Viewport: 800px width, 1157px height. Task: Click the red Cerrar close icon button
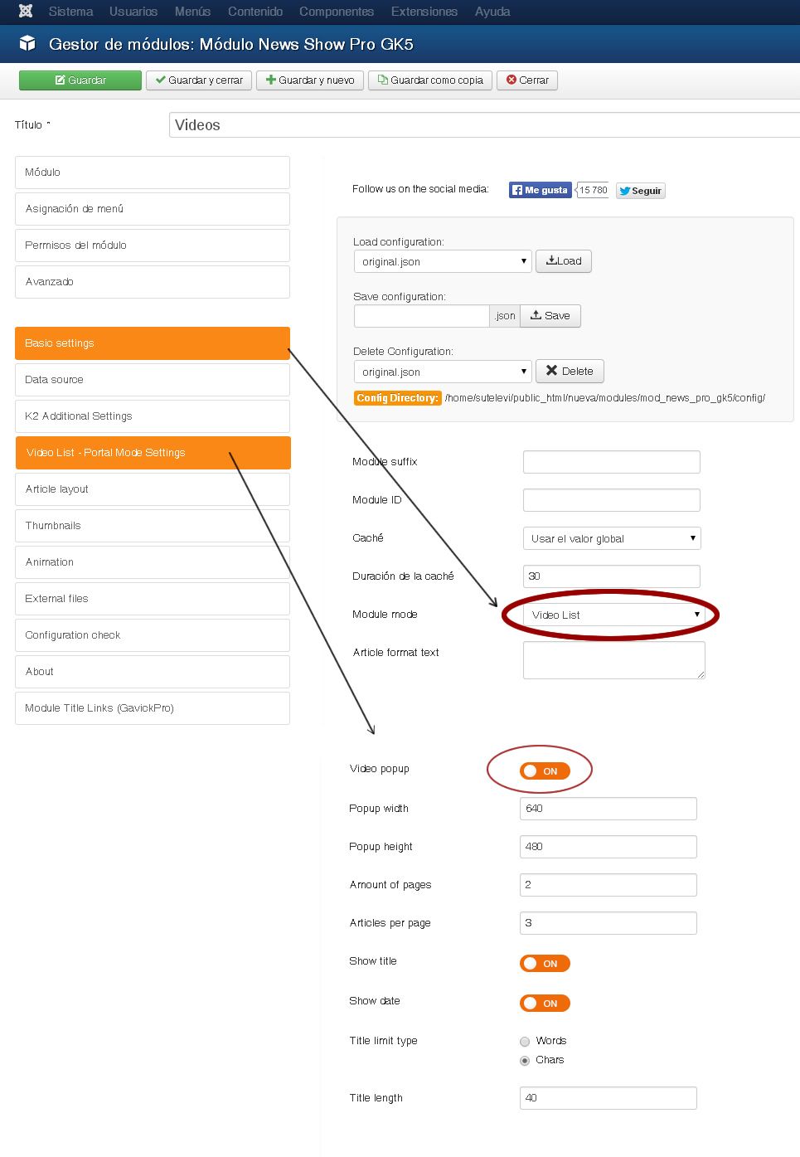click(x=527, y=80)
